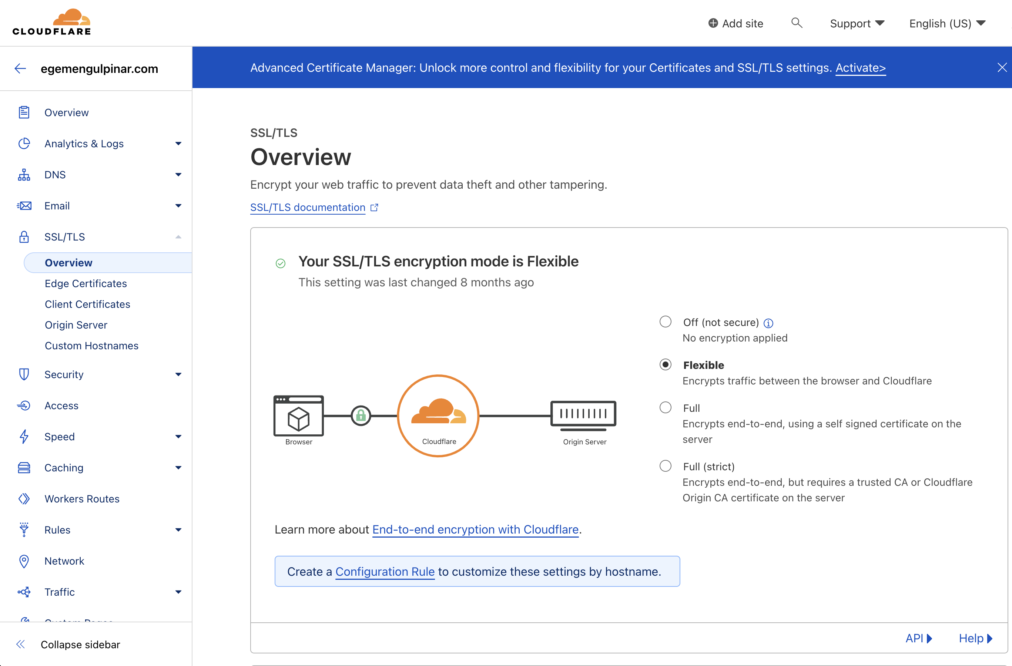Screen dimensions: 1012x666
Task: Click the Workers Routes icon
Action: (24, 498)
